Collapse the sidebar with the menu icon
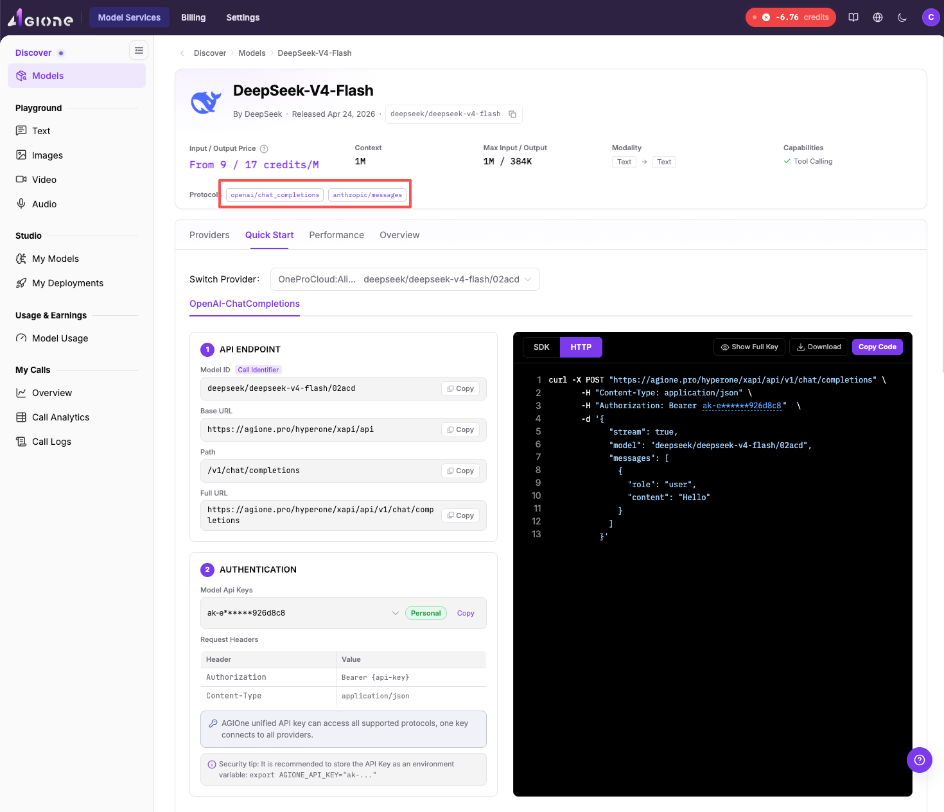 (x=139, y=50)
